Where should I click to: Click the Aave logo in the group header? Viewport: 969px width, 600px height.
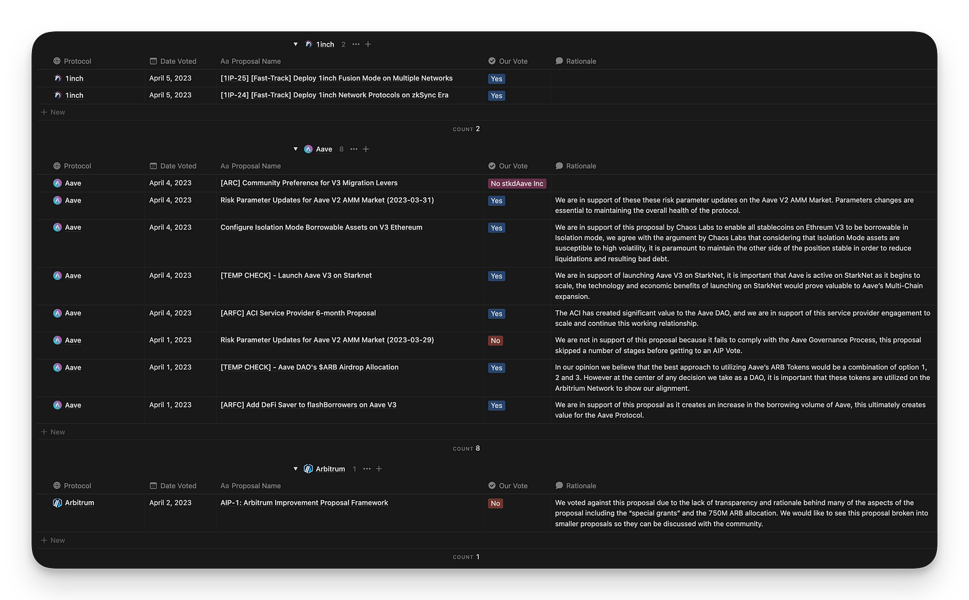click(308, 149)
